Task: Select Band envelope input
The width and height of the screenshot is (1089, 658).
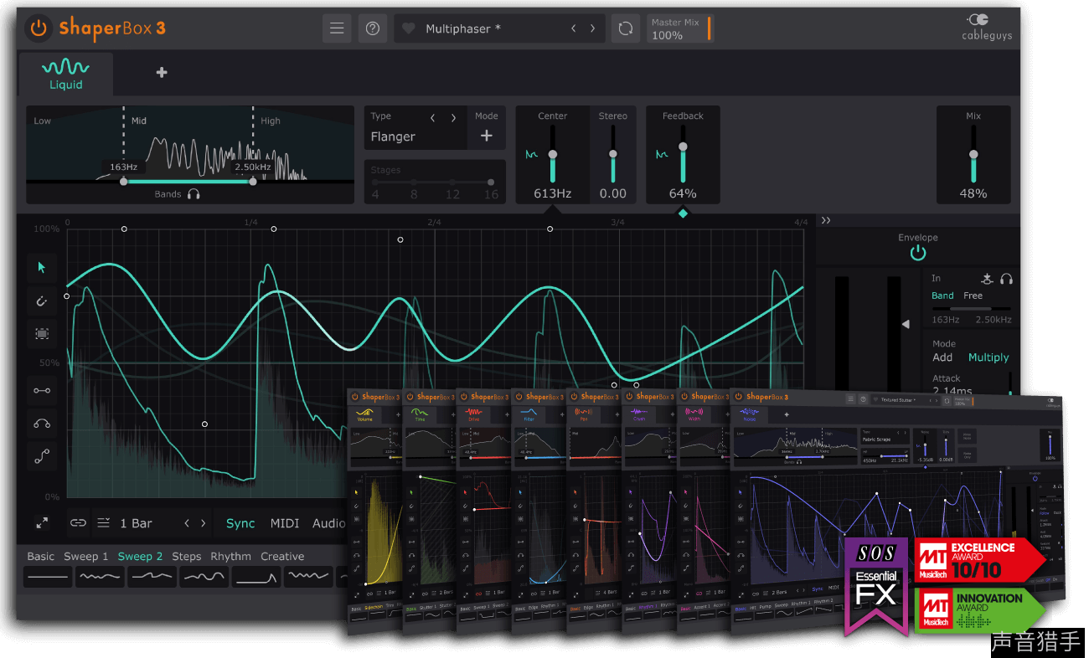Action: pyautogui.click(x=942, y=296)
